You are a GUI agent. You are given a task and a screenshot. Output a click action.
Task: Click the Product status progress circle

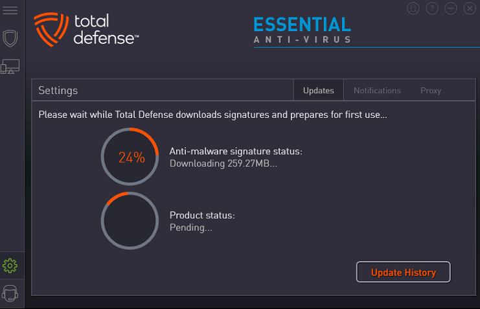130,220
